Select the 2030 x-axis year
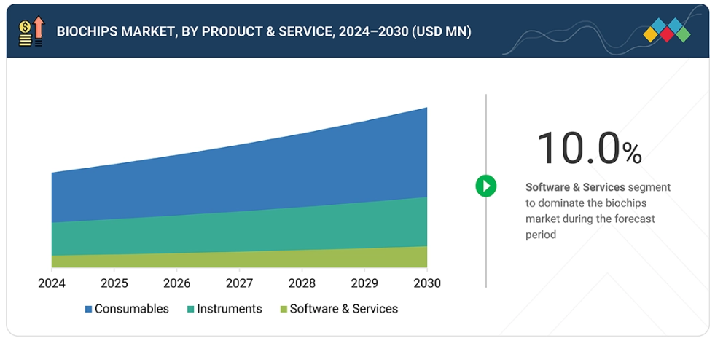715x338 pixels. (x=426, y=283)
